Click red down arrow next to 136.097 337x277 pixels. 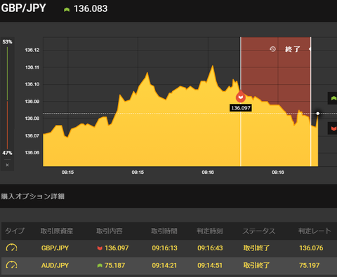[100, 248]
